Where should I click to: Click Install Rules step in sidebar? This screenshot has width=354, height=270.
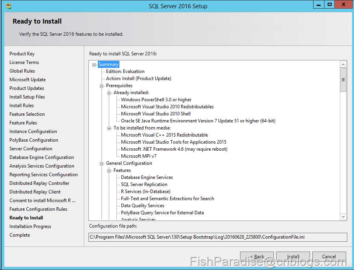(22, 105)
